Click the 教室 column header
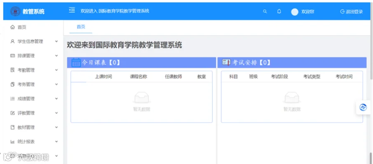Screen dimensions: 373x164 [201, 76]
